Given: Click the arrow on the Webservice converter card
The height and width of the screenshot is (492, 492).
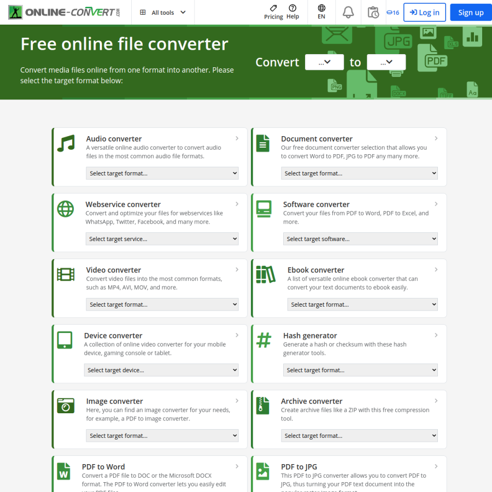Looking at the screenshot, I should [x=237, y=204].
